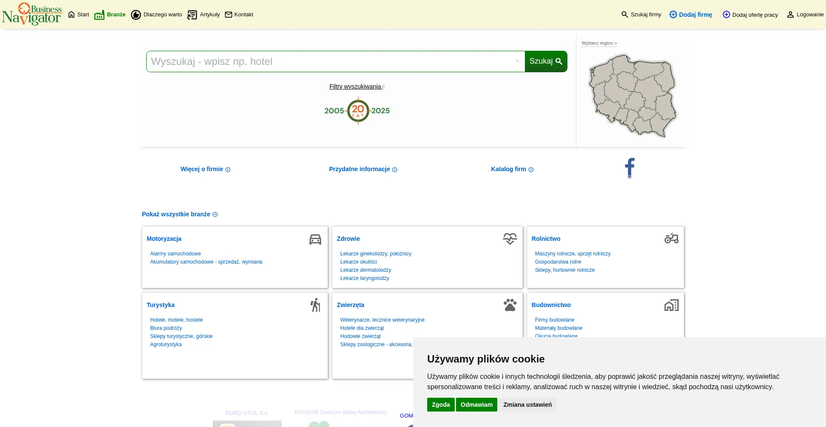Expand Filtry wyszukiwania search filters

[x=356, y=86]
